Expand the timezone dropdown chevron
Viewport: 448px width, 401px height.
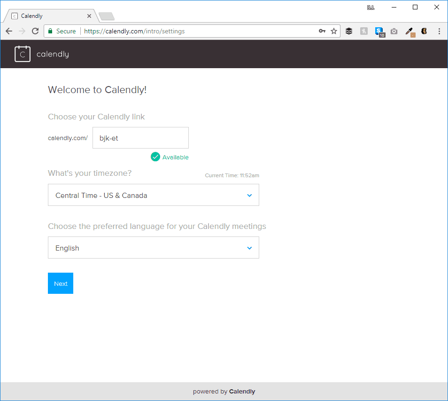[249, 196]
